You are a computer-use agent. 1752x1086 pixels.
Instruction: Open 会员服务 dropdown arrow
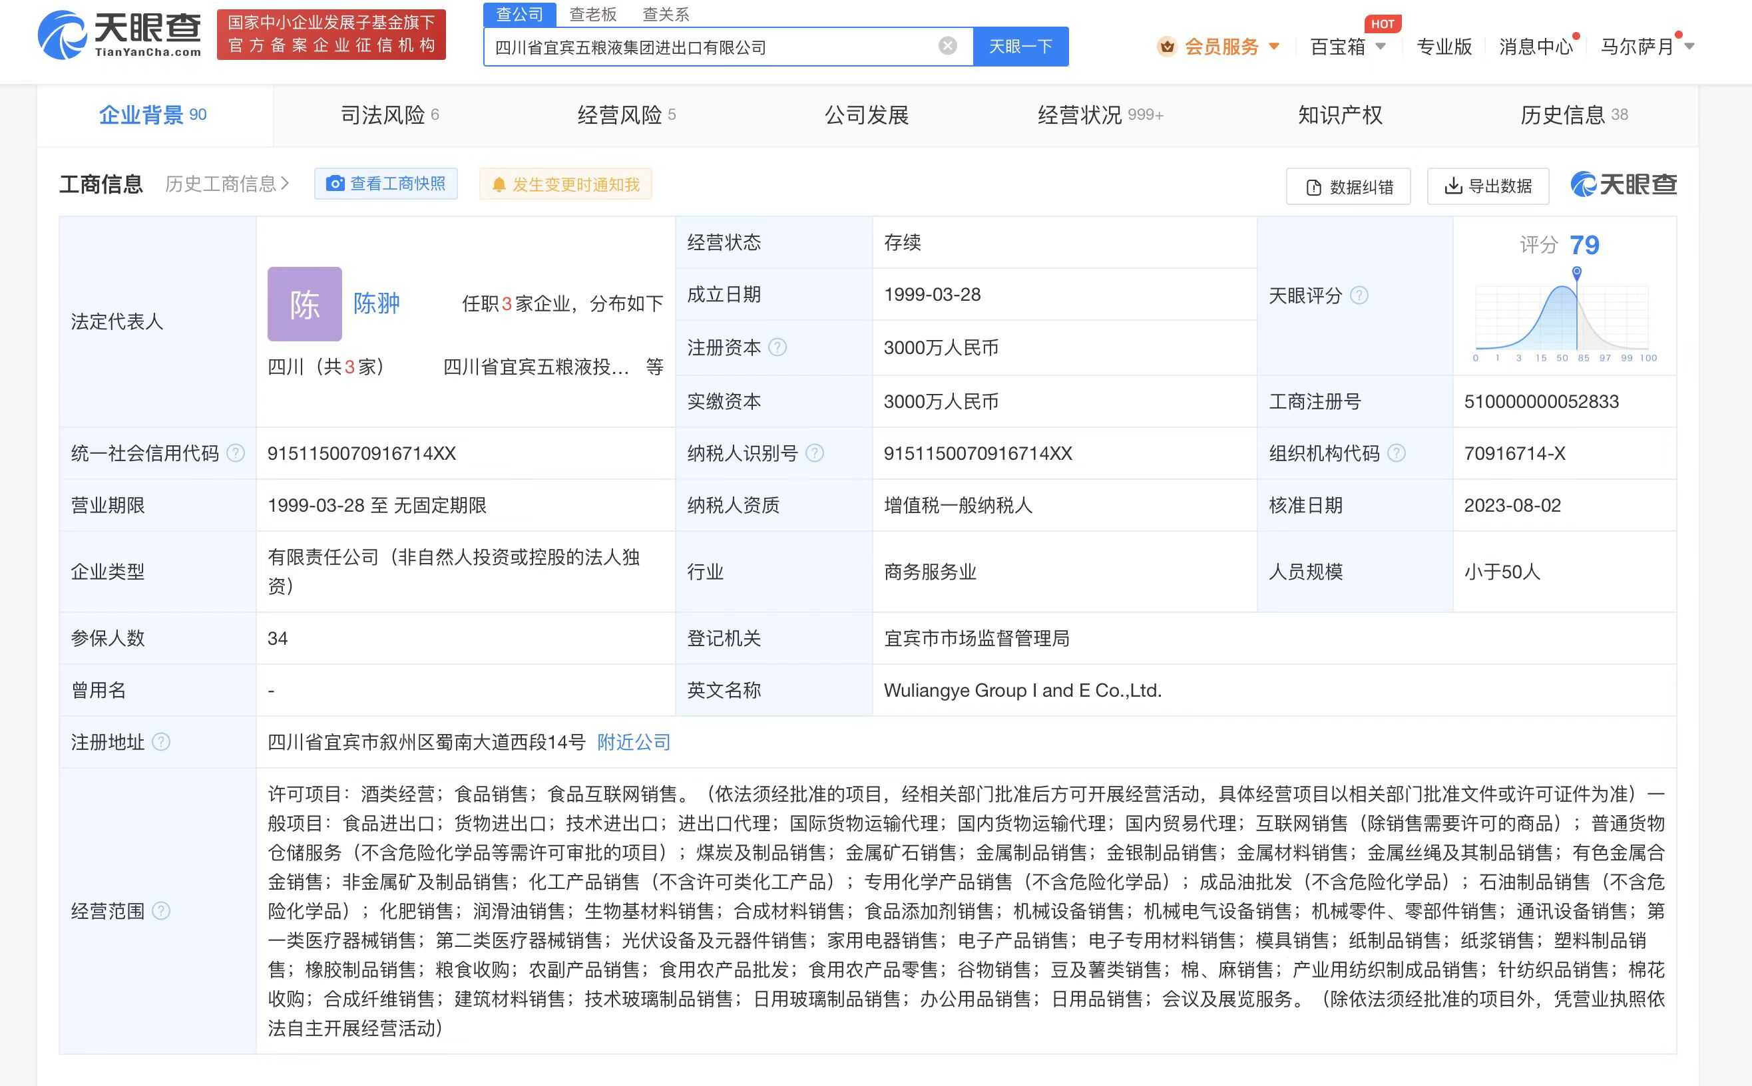(x=1273, y=47)
